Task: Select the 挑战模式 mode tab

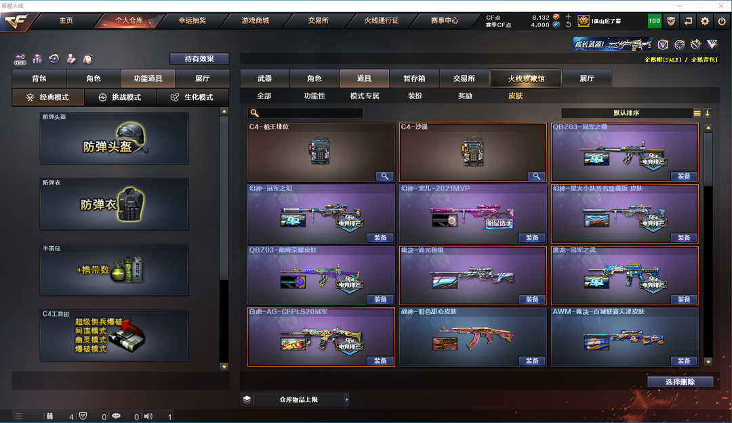Action: click(x=121, y=97)
